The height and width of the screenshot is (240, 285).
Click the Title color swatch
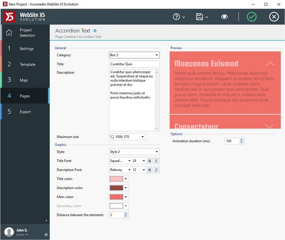coord(116,179)
